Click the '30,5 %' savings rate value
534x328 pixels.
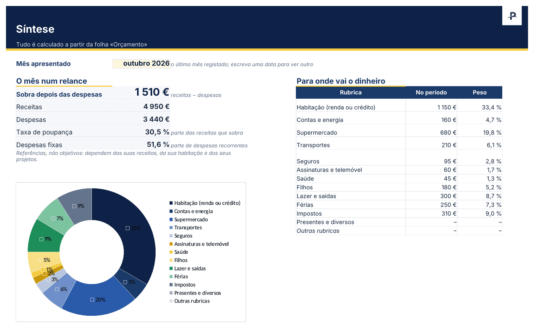pos(157,132)
